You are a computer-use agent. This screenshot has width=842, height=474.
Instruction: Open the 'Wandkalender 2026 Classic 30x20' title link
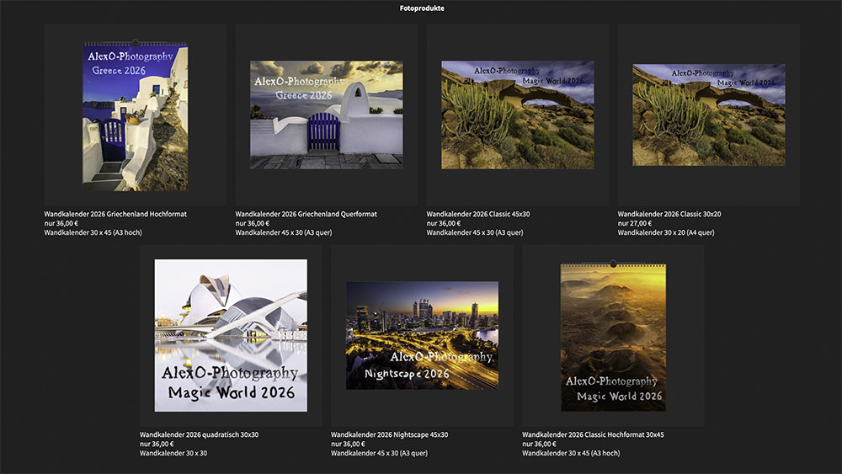(669, 215)
